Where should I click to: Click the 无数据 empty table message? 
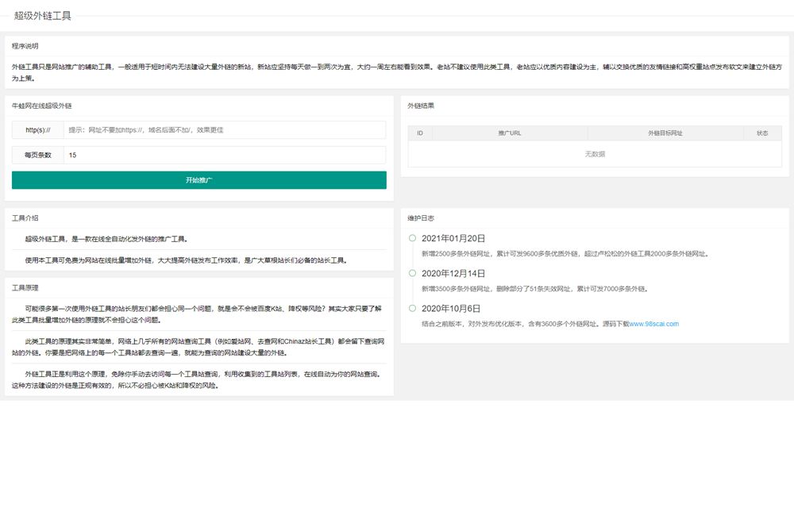(x=594, y=154)
